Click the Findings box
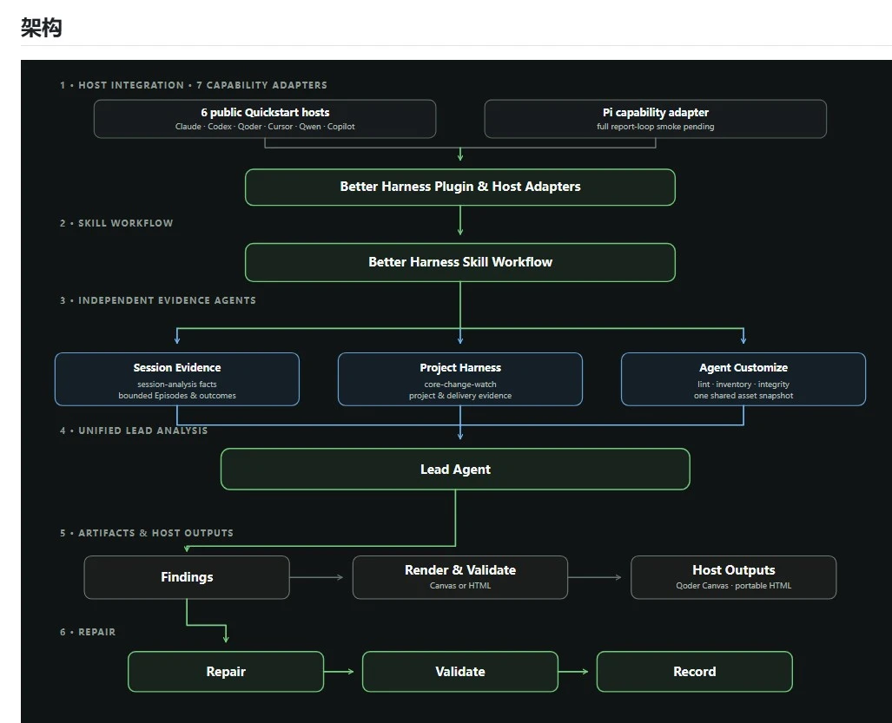 pos(187,577)
